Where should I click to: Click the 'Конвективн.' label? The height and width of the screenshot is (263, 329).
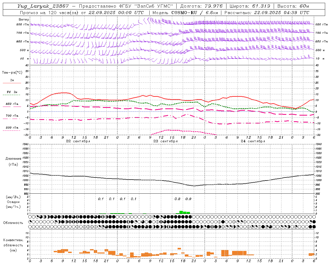pos(13,240)
